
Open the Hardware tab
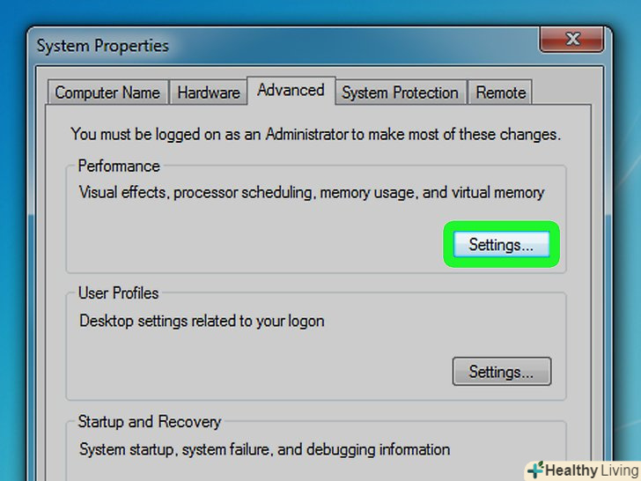coord(209,92)
